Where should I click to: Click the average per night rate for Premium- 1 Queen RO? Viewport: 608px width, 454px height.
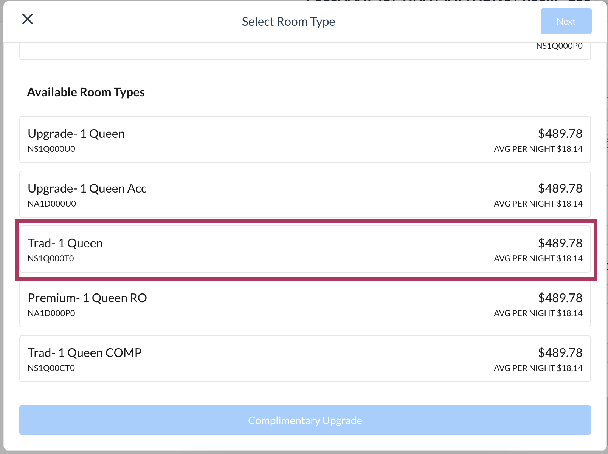[x=538, y=313]
